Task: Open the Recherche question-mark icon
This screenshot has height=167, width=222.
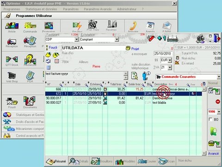Action: coord(30,59)
